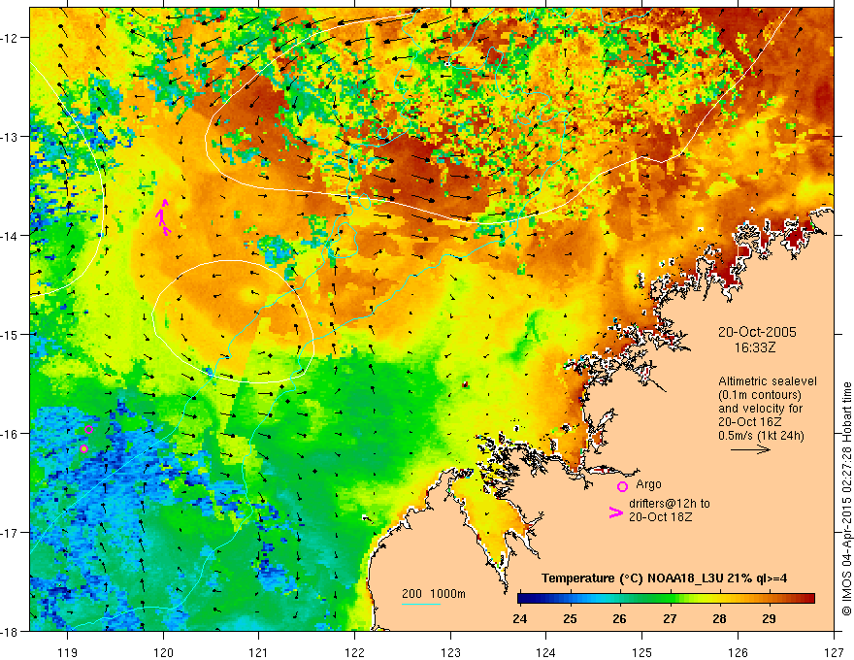Click the latitude axis label '-17'
Screen dimensions: 854x660
(x=10, y=532)
